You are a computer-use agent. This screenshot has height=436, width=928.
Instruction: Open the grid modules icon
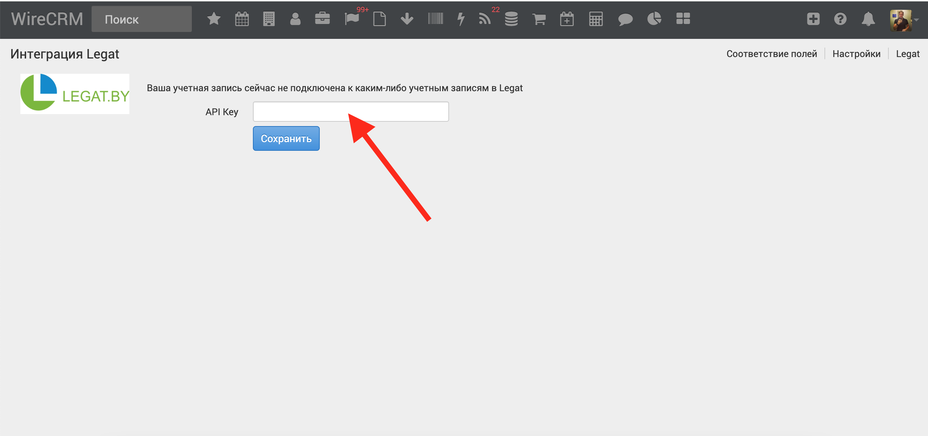[683, 19]
